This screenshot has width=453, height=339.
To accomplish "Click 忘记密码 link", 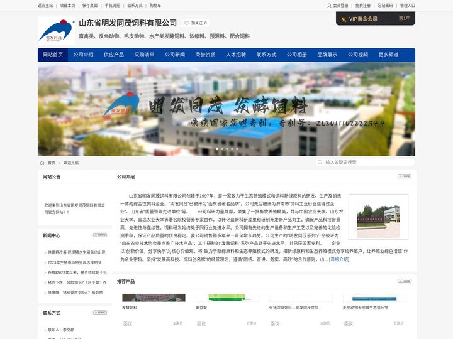I will 385,6.
